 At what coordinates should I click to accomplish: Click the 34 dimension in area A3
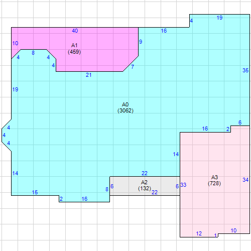(245, 180)
